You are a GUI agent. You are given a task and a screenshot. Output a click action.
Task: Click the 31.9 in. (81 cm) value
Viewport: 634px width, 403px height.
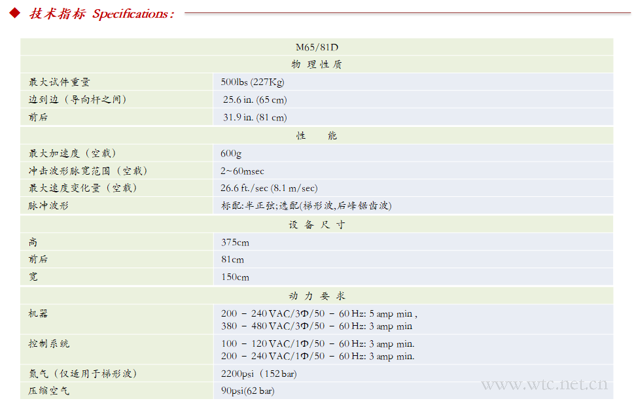255,117
